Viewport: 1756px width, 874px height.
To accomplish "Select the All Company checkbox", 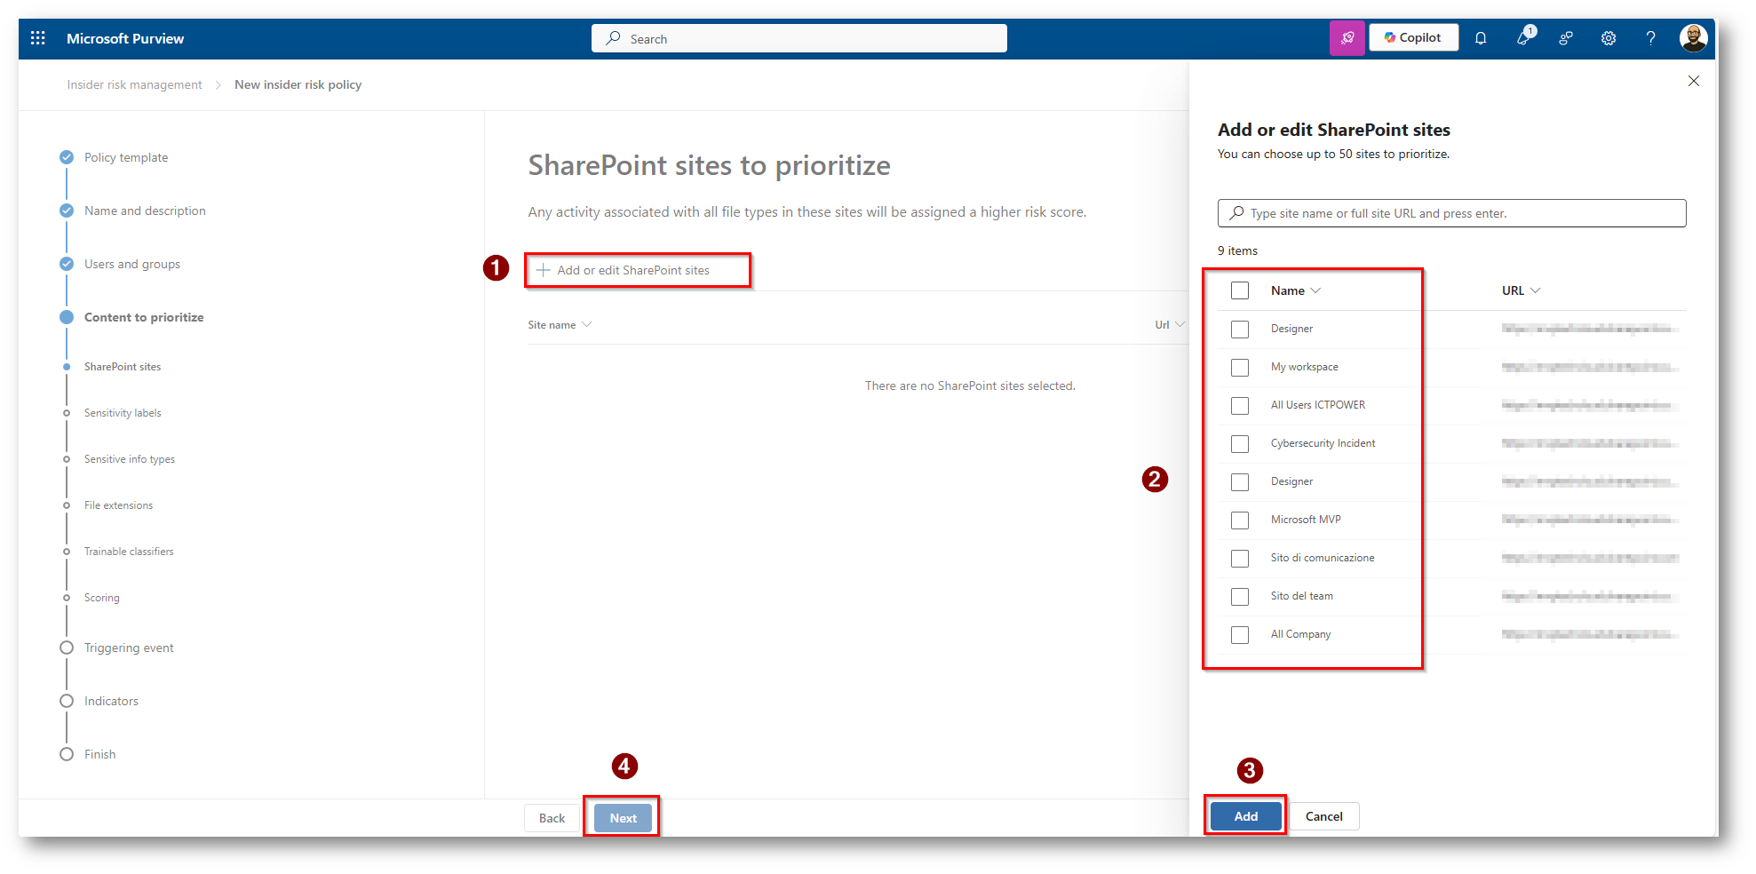I will tap(1240, 634).
